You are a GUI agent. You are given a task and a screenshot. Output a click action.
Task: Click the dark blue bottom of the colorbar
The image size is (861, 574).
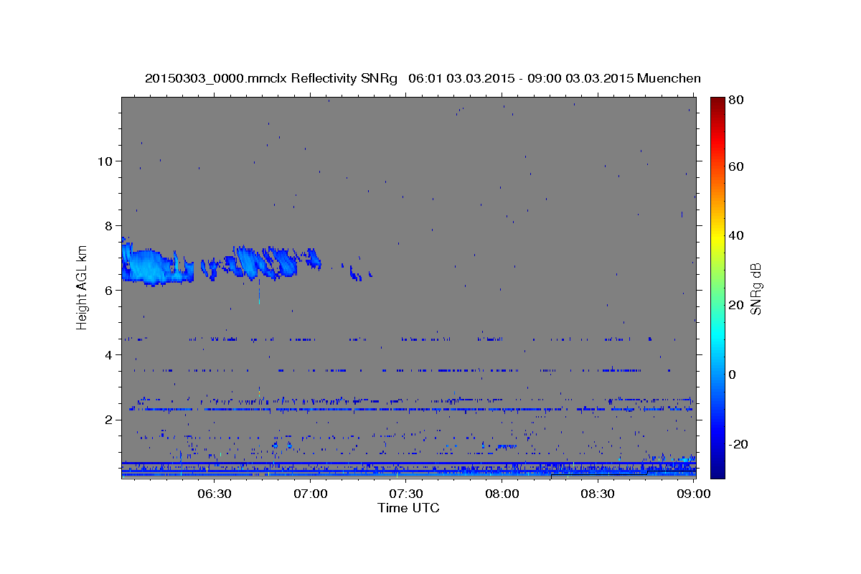click(x=717, y=474)
